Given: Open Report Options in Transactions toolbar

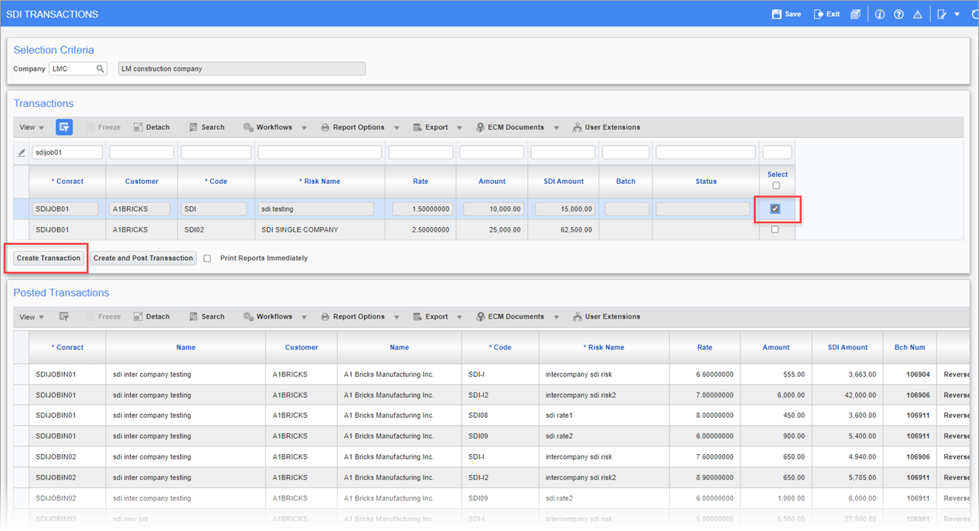Looking at the screenshot, I should click(x=353, y=127).
